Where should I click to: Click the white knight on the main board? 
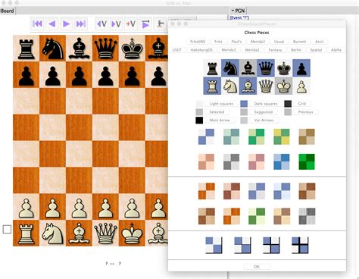[52, 233]
